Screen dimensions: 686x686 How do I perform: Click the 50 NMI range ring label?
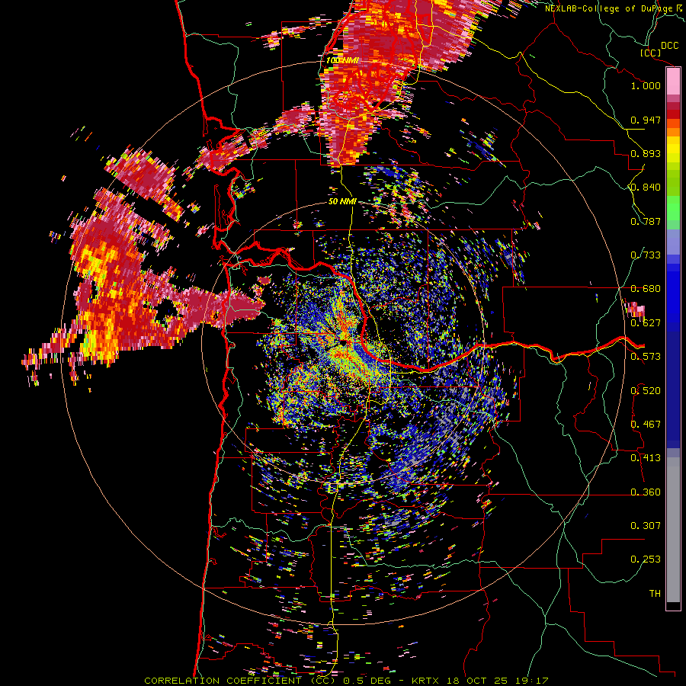[342, 202]
